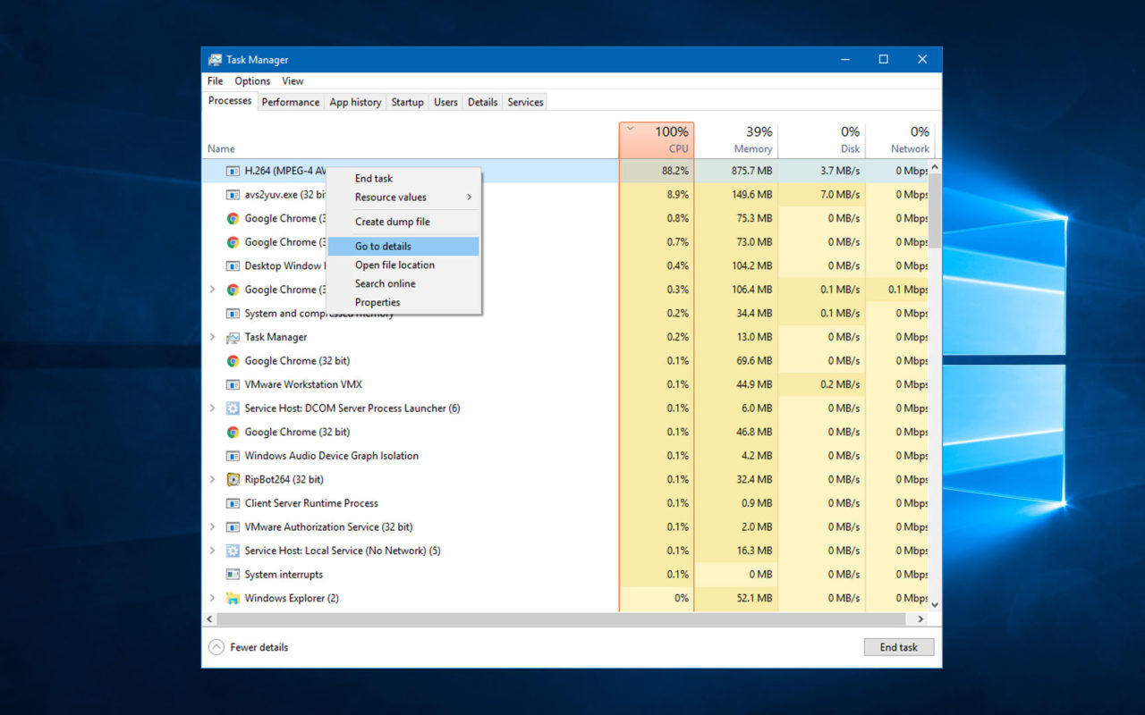1145x715 pixels.
Task: Click the Service Host DCOM gear icon
Action: [233, 408]
